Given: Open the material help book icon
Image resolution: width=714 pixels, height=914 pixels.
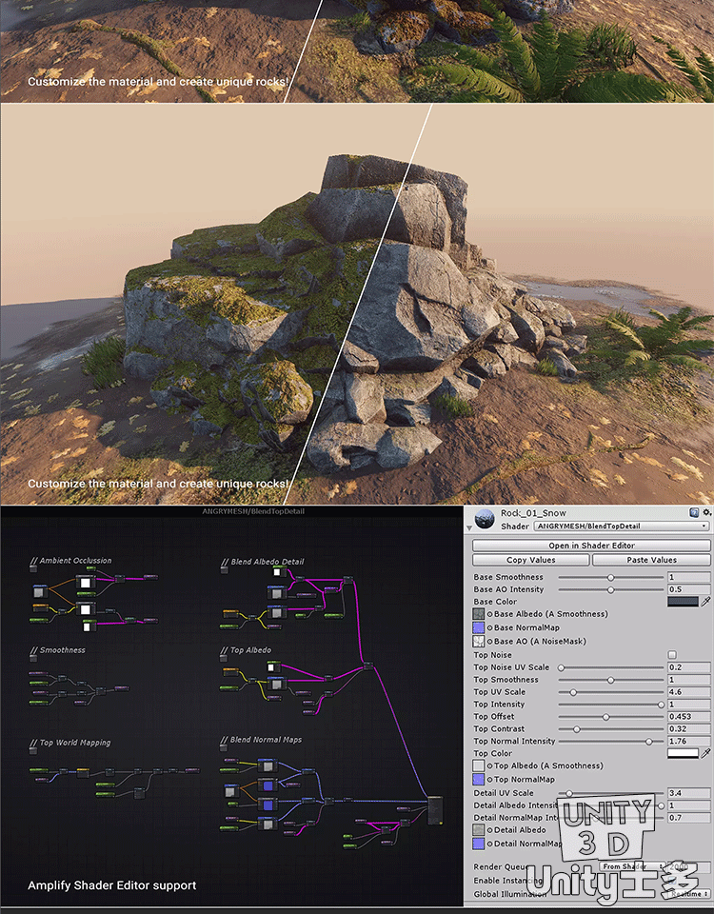Looking at the screenshot, I should [693, 512].
